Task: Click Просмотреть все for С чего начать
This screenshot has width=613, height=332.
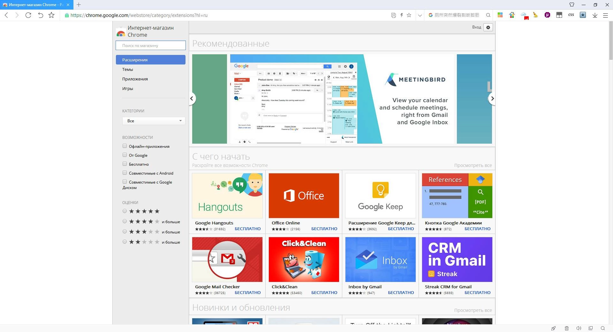Action: coord(473,165)
